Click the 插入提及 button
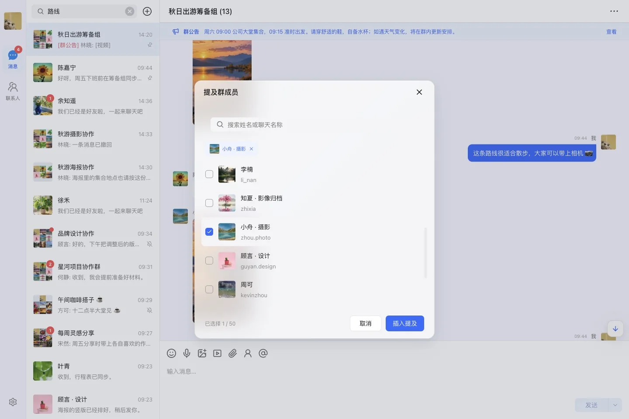629x419 pixels. [x=405, y=323]
